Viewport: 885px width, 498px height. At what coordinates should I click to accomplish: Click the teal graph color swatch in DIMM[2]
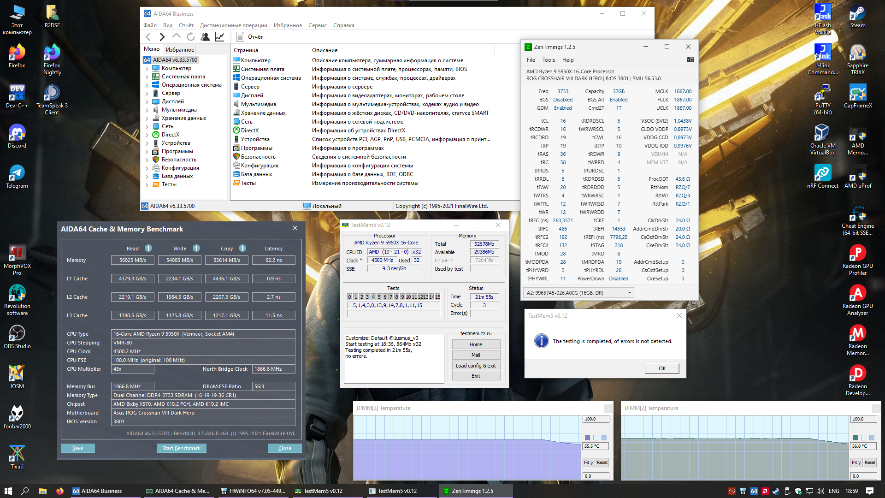(855, 438)
